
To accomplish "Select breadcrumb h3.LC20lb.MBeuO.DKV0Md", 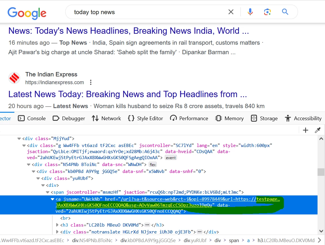I will [286, 240].
